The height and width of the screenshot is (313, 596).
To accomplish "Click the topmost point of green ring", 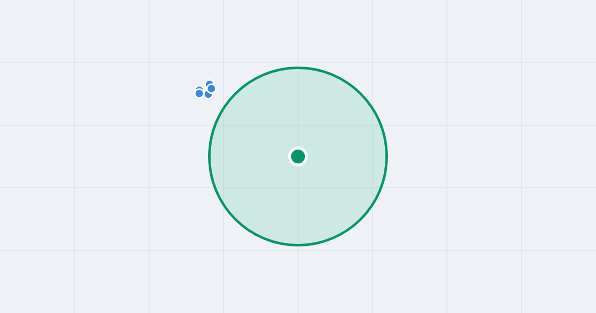I will pyautogui.click(x=298, y=68).
